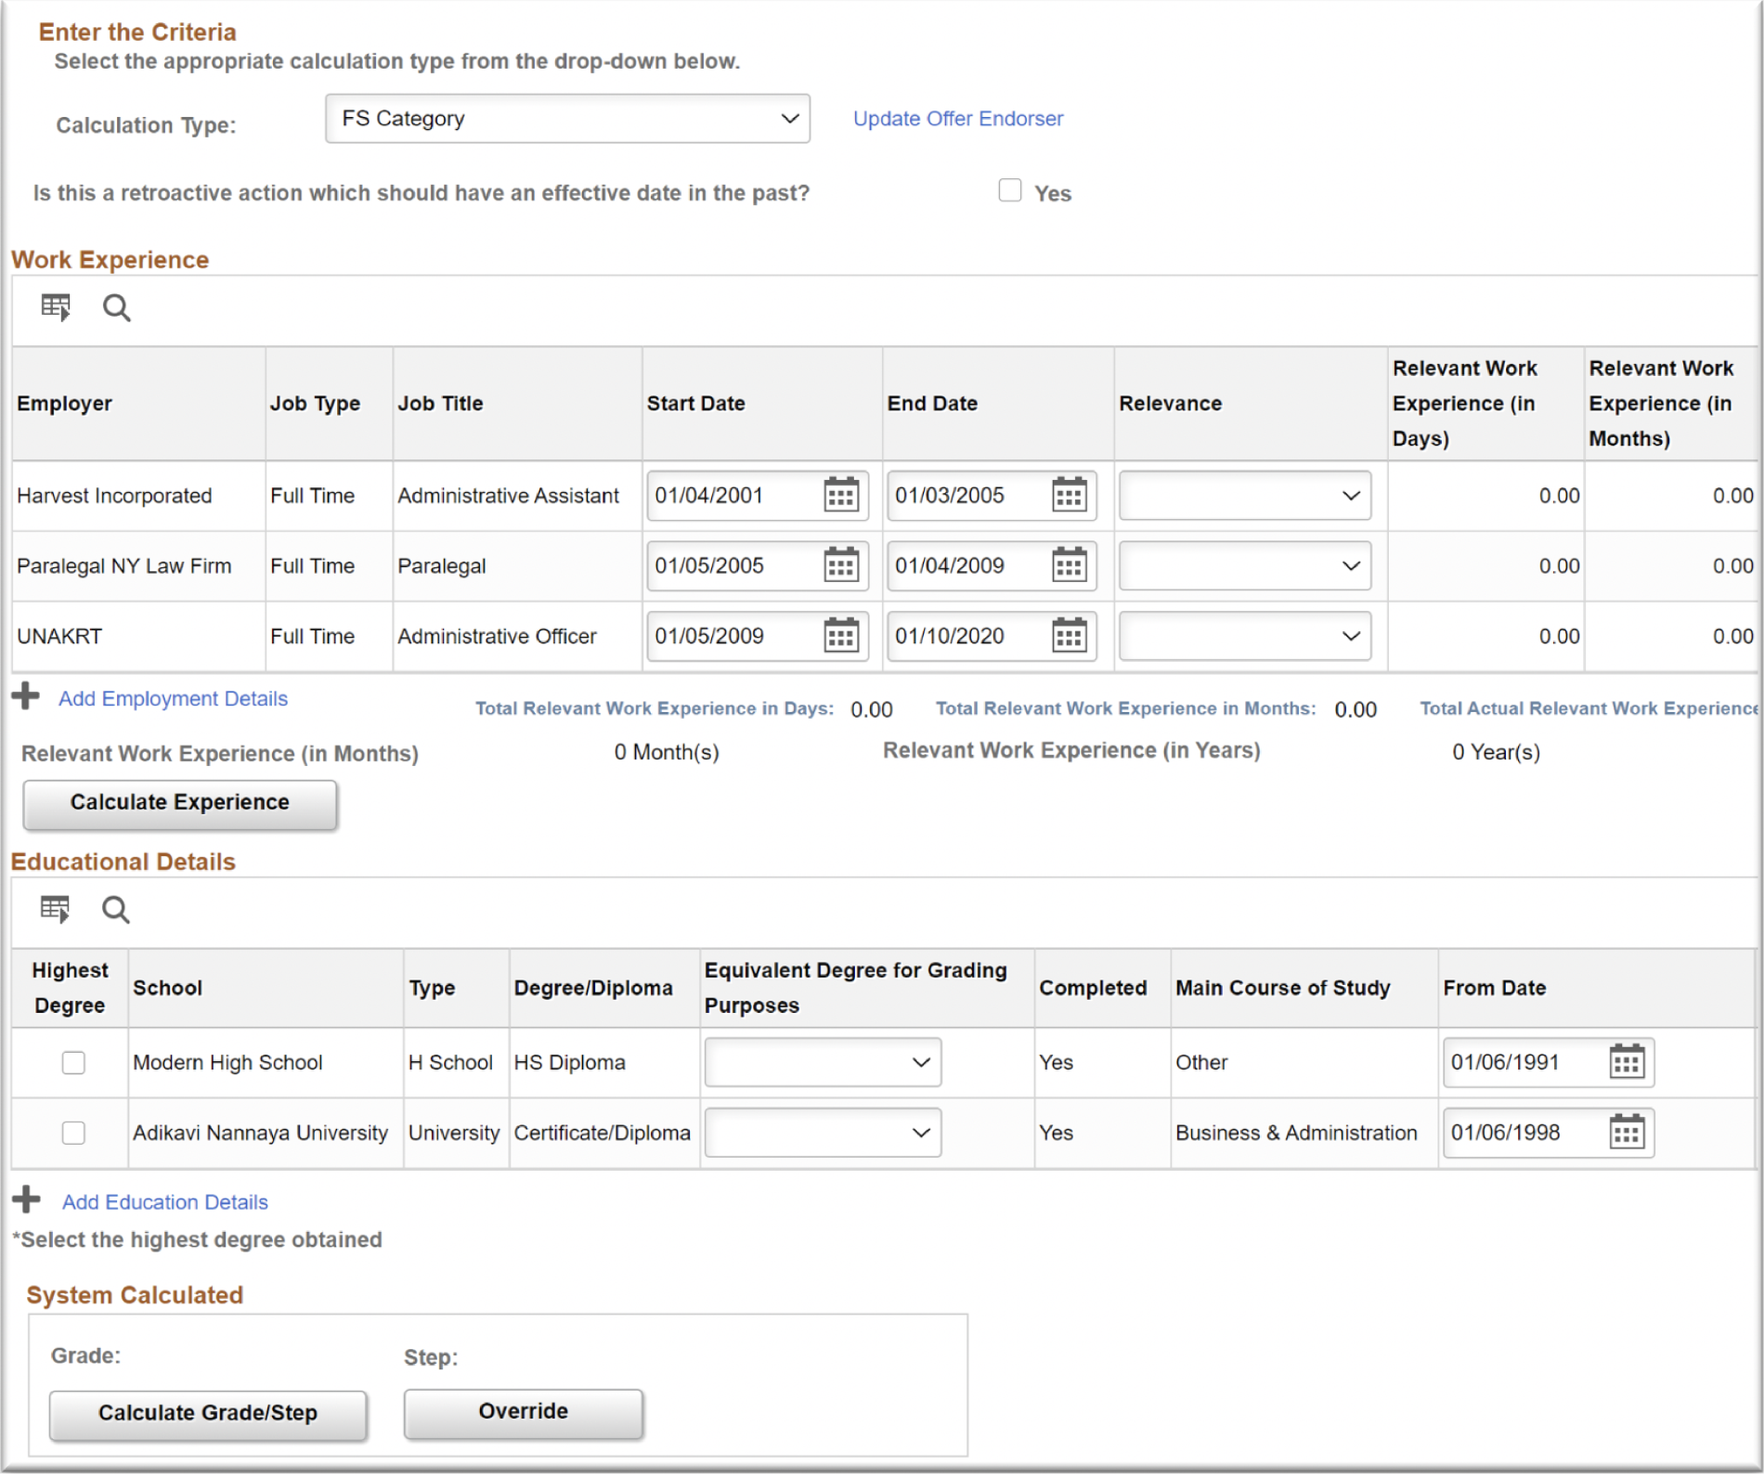Tick the retroactive action Yes checkbox
The width and height of the screenshot is (1764, 1478).
(1010, 191)
